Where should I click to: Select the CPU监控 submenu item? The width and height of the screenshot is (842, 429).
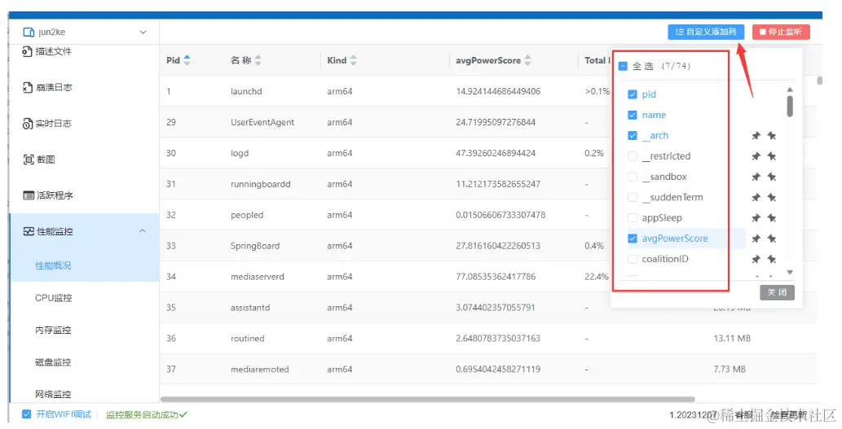tap(53, 298)
